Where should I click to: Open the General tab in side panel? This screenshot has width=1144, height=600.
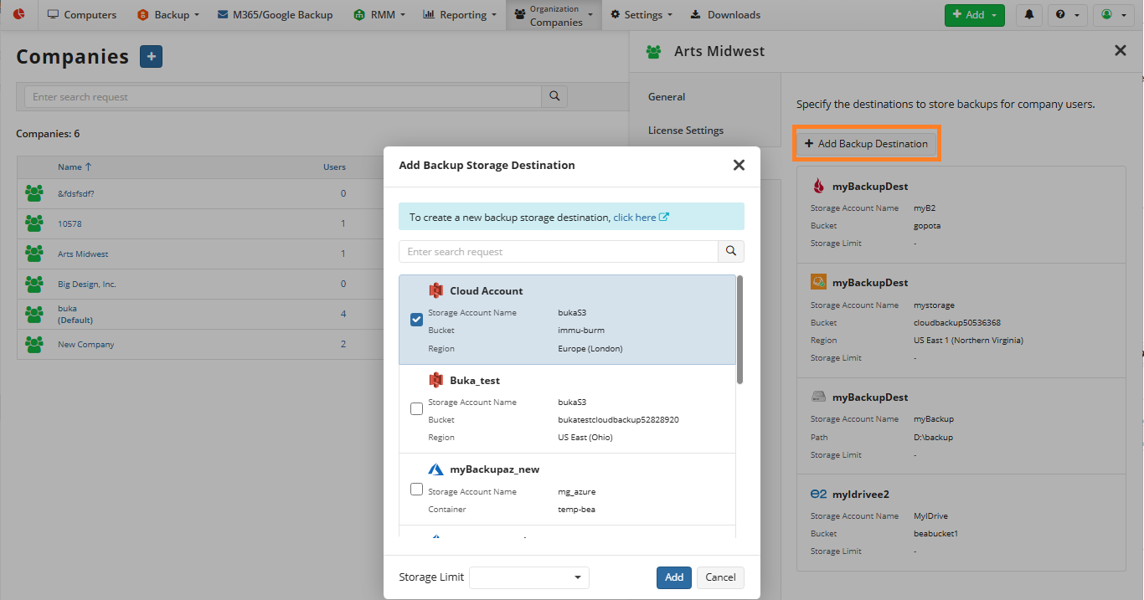(667, 97)
